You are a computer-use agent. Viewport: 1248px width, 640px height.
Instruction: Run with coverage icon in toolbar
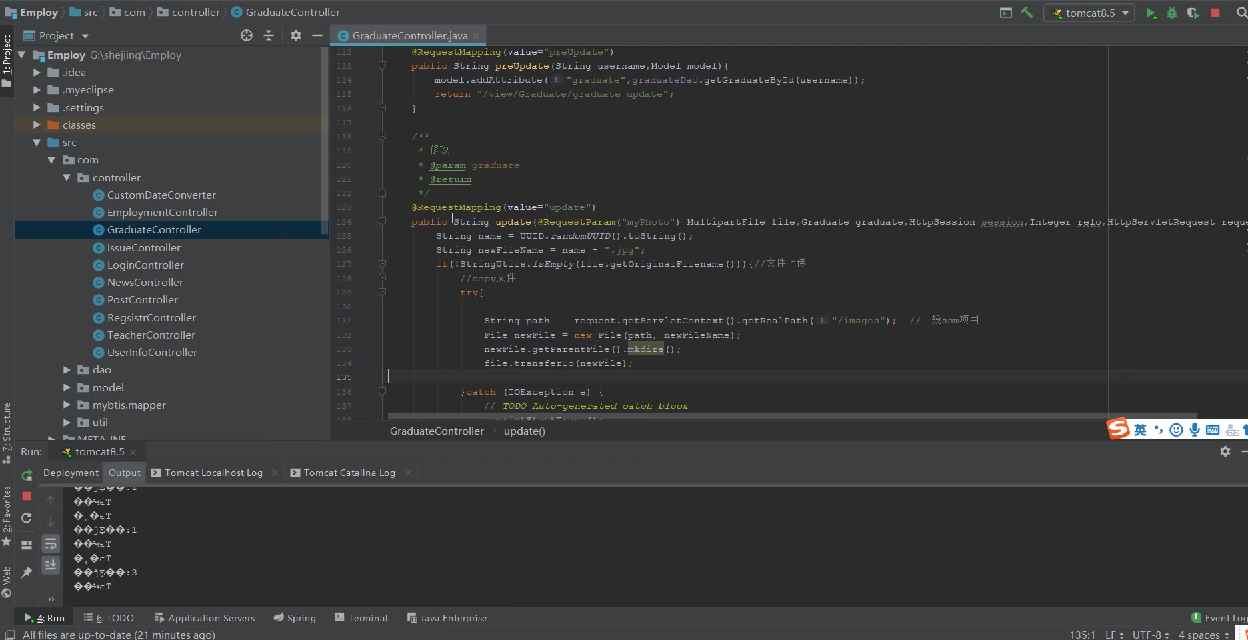pos(1193,13)
